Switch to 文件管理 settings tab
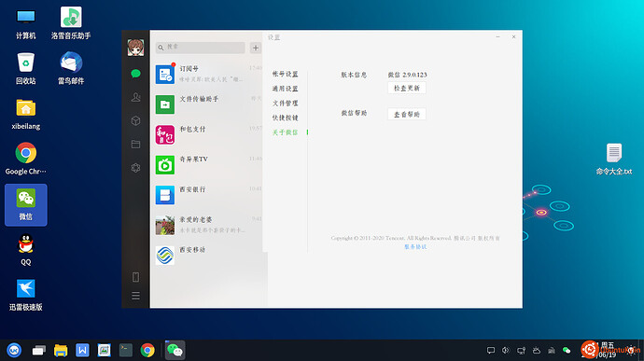This screenshot has height=361, width=644. click(285, 104)
